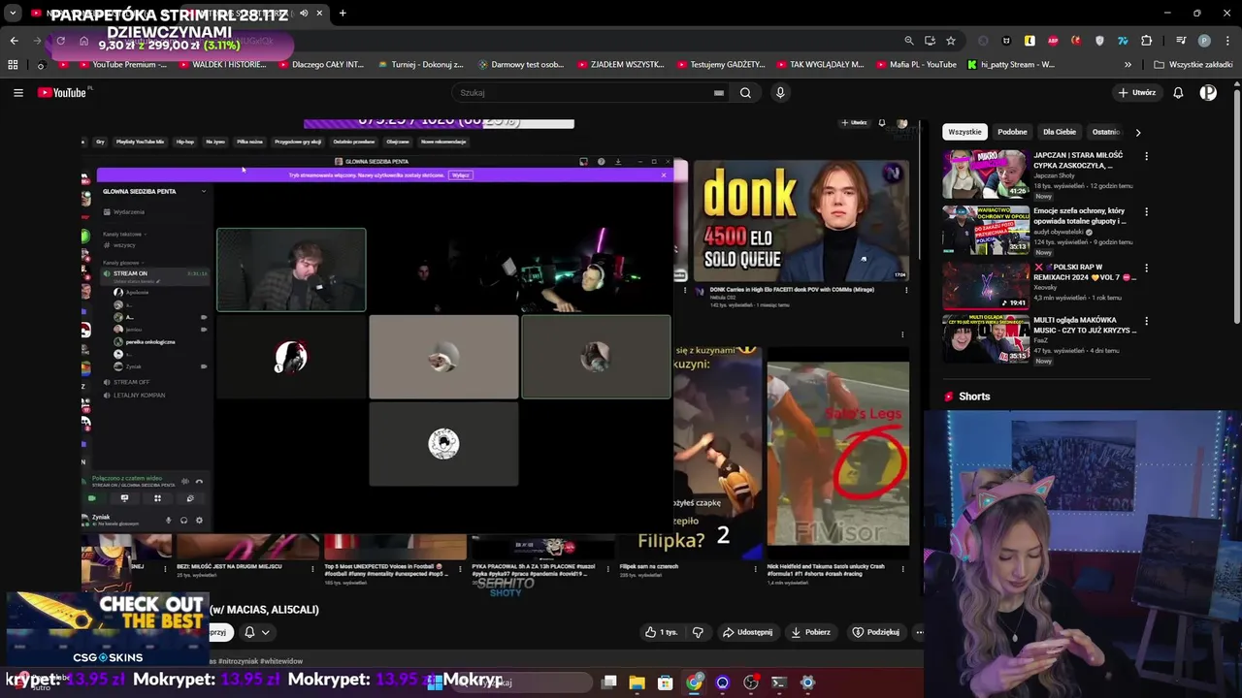Image resolution: width=1242 pixels, height=698 pixels.
Task: Toggle Discord camera button in video
Action: pos(92,498)
